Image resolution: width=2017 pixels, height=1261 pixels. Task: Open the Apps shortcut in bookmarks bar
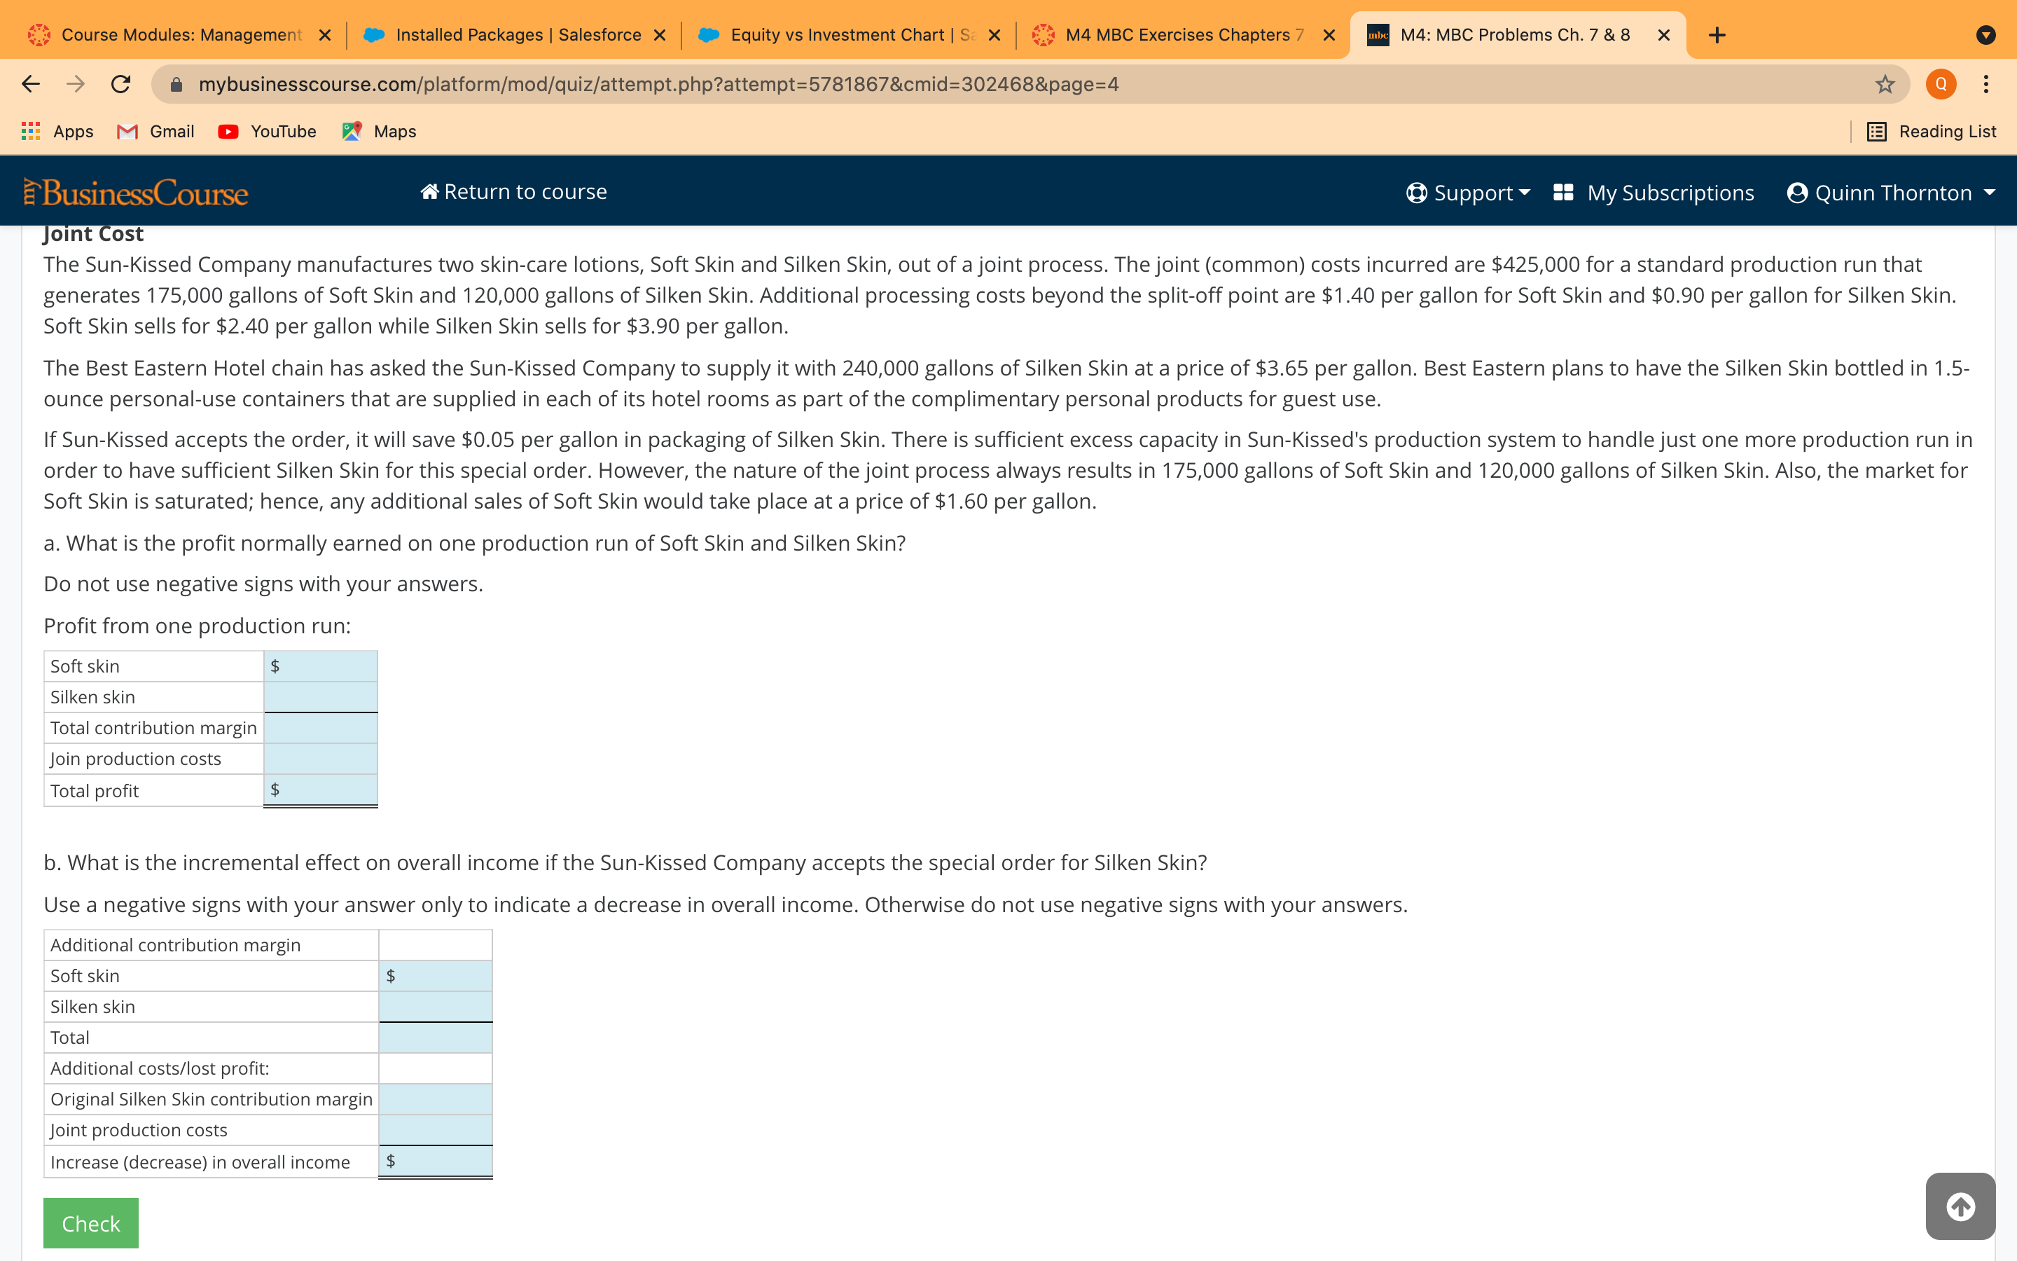(x=30, y=132)
